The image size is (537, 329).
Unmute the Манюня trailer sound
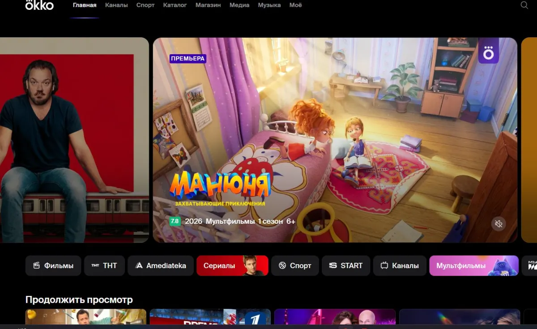click(x=499, y=223)
